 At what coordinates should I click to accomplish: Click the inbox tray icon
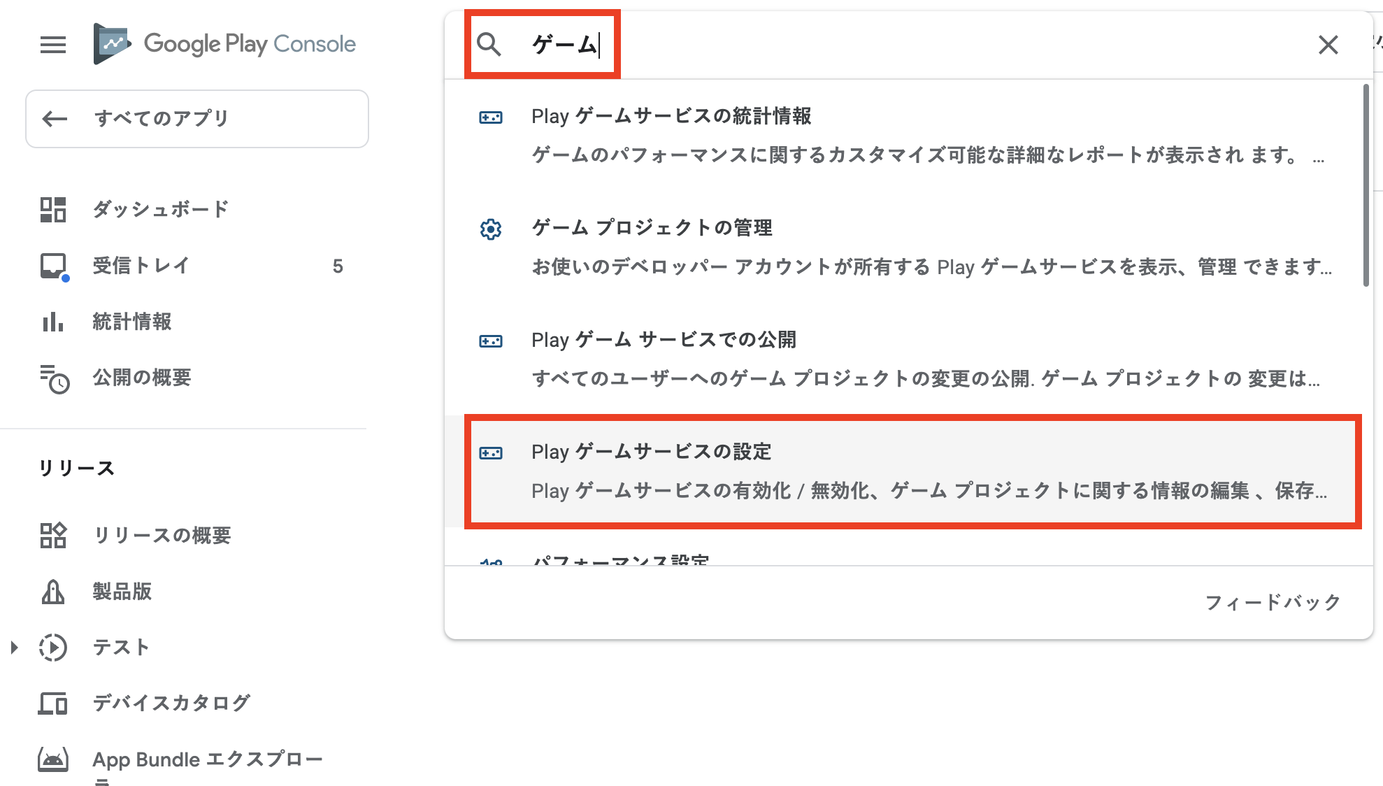[53, 266]
